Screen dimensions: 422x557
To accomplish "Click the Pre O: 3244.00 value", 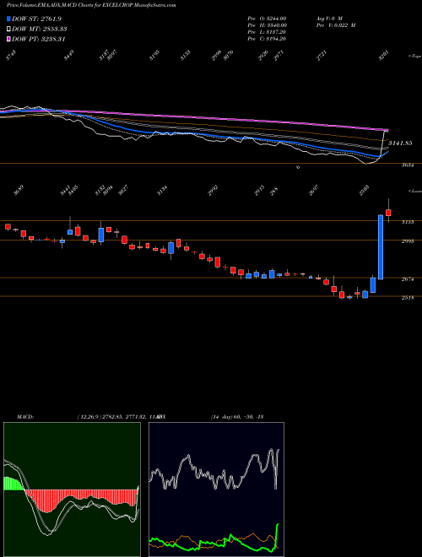I will tap(267, 19).
